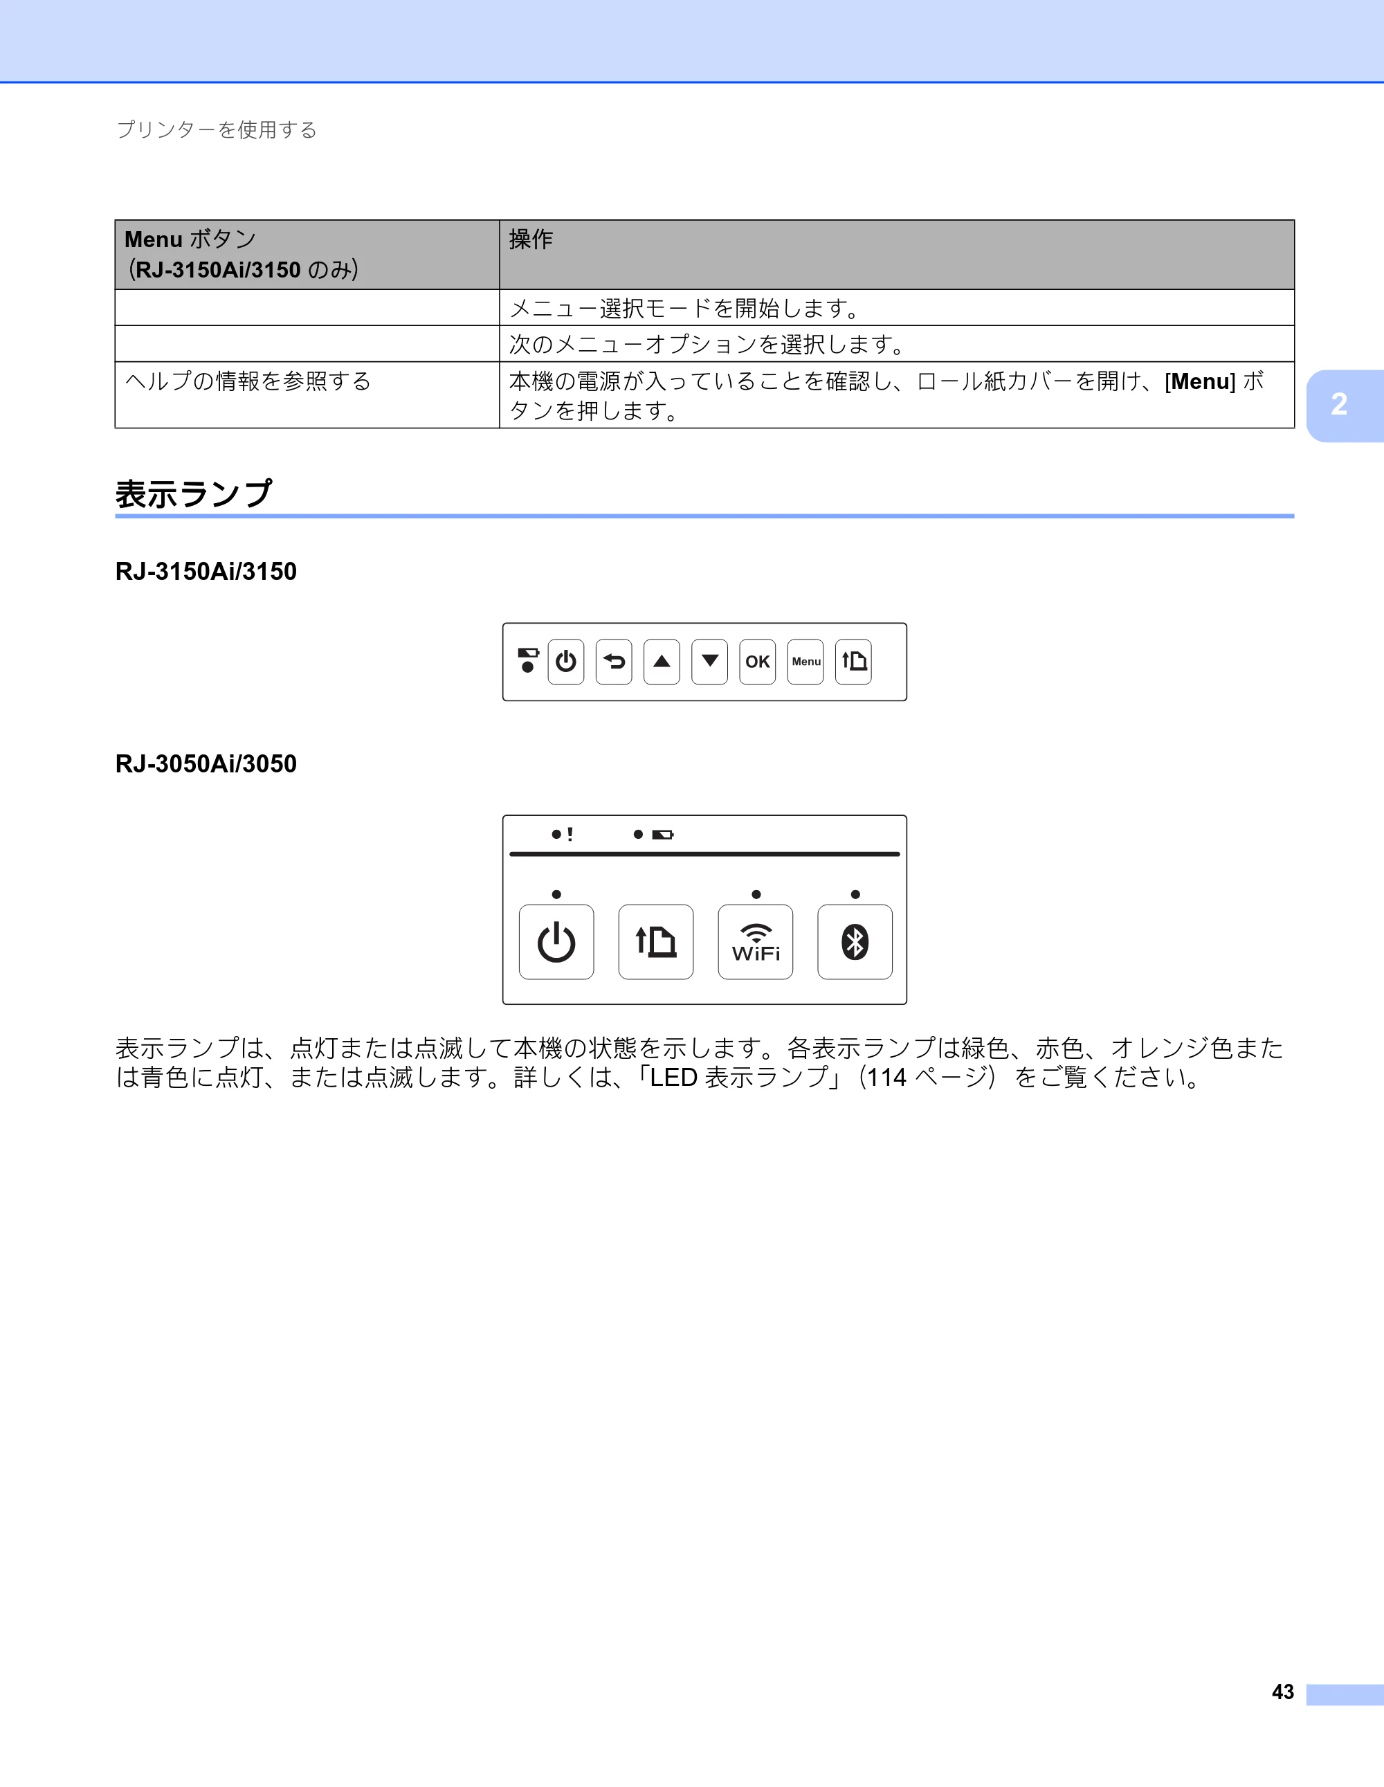Click the cell 次のメニューオプションを選択します。
The height and width of the screenshot is (1787, 1384).
(897, 344)
